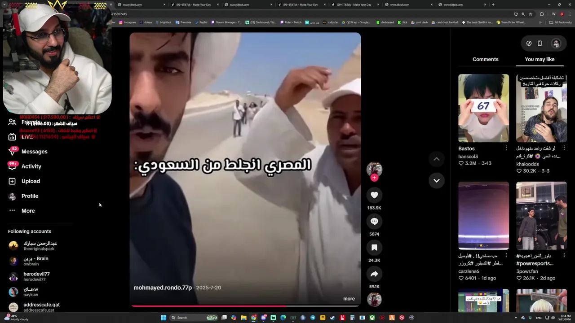The image size is (575, 323).
Task: Open Kick bookmark
Action: click(402, 22)
